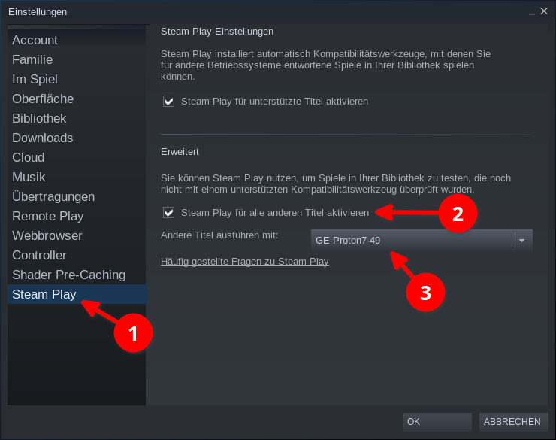This screenshot has width=556, height=440.
Task: Open Häufig gestellte Fragen zu Steam Play
Action: 245,262
